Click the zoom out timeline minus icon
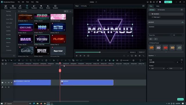The height and width of the screenshot is (105, 186). point(121,60)
